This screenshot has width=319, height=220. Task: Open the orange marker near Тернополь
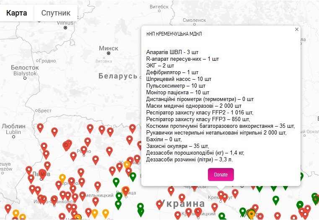click(x=62, y=178)
